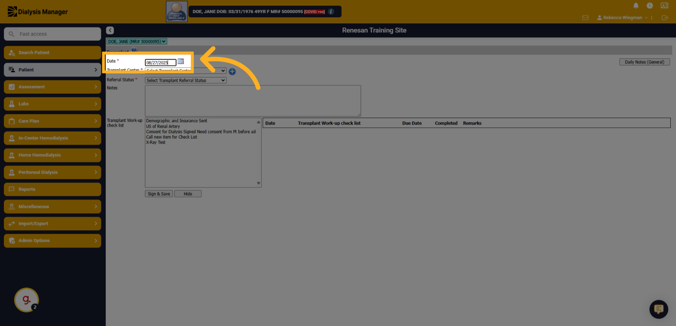Screen dimensions: 676x326
Task: Open Search Patient
Action: tap(52, 53)
